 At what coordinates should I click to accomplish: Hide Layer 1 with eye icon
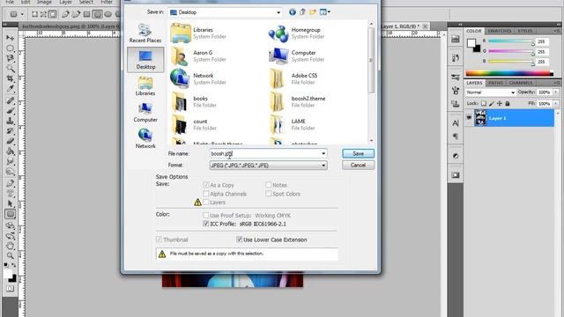click(469, 118)
